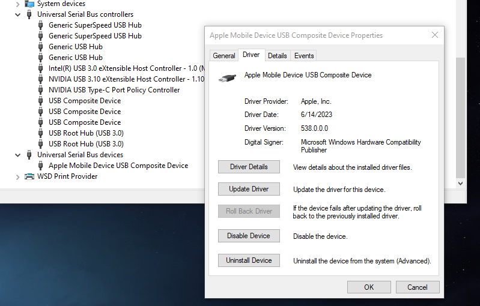Click the Device Manager vertical scrollbar thumb
The width and height of the screenshot is (480, 306).
click(x=460, y=118)
